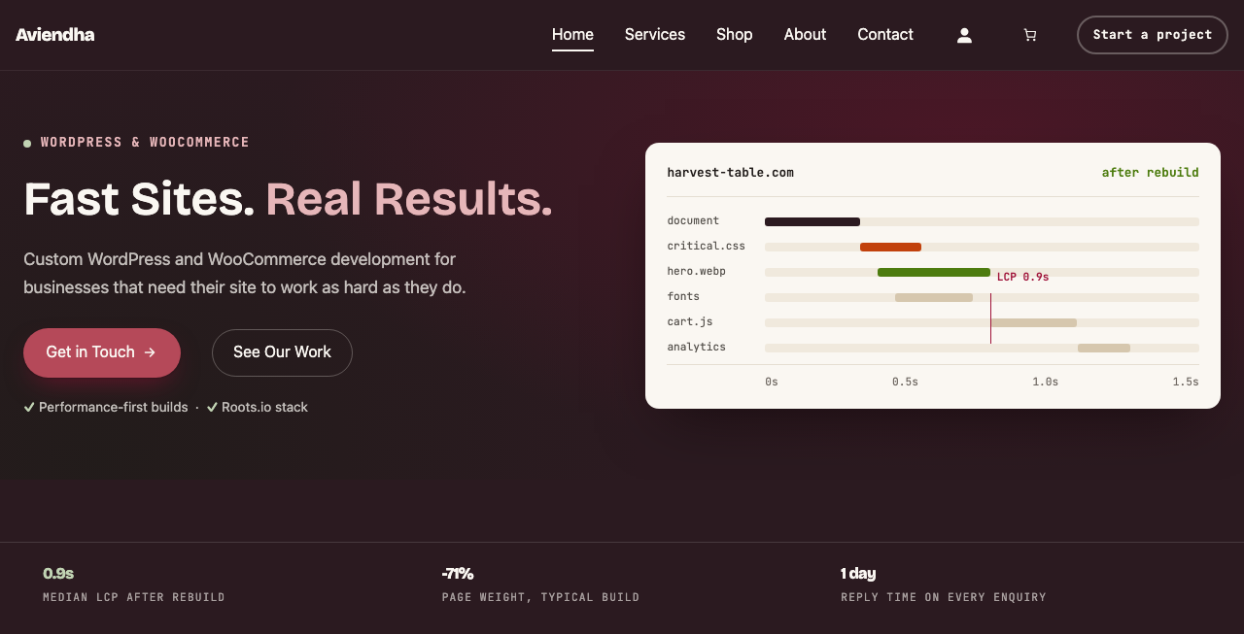
Task: Click the Get in Touch button
Action: [102, 352]
